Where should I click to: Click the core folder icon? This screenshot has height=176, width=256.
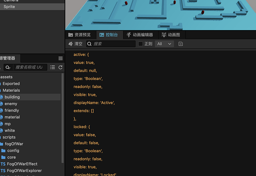(3, 157)
